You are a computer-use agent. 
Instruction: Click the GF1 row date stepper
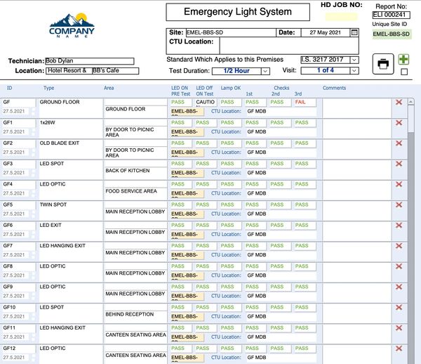click(33, 131)
